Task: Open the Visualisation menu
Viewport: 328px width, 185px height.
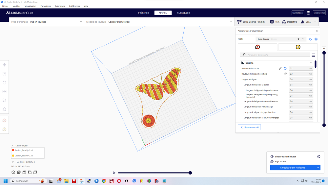Action: 30,6
